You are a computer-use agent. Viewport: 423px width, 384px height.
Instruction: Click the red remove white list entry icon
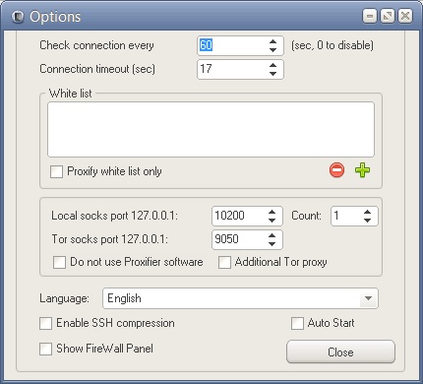click(336, 170)
